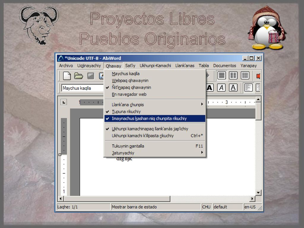The width and height of the screenshot is (304, 228).
Task: Open the Maychus kaqlla style combo box
Action: pos(83,88)
